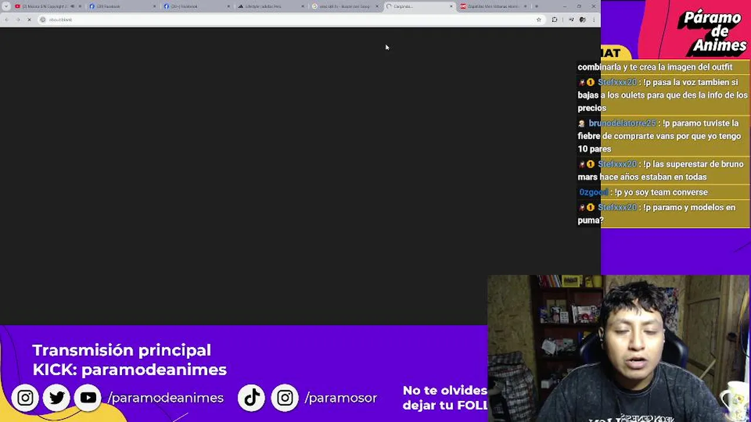Close the (20+) Facebook tab
Screen dimensions: 751x422
tap(229, 6)
